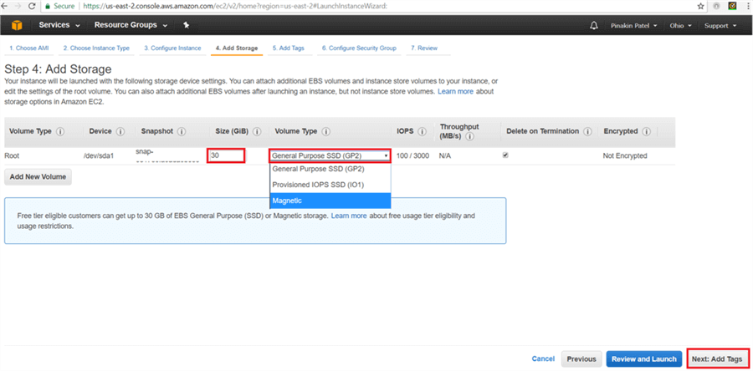Click the AWS cube logo icon
The image size is (753, 371).
(x=17, y=25)
